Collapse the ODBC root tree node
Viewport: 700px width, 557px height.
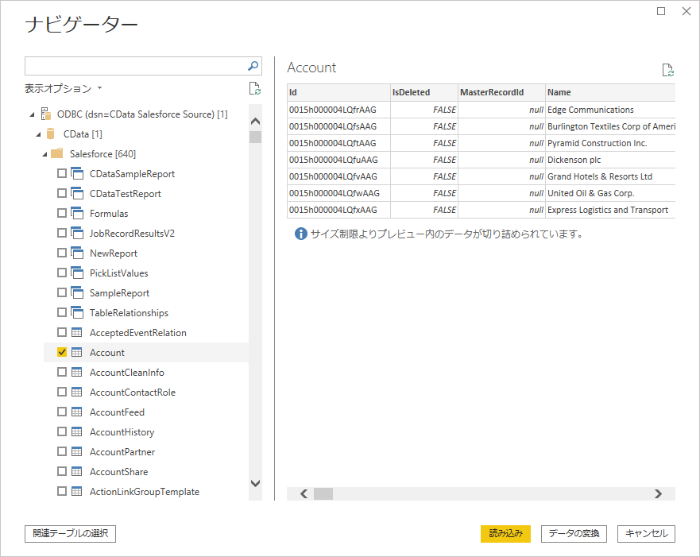[31, 114]
